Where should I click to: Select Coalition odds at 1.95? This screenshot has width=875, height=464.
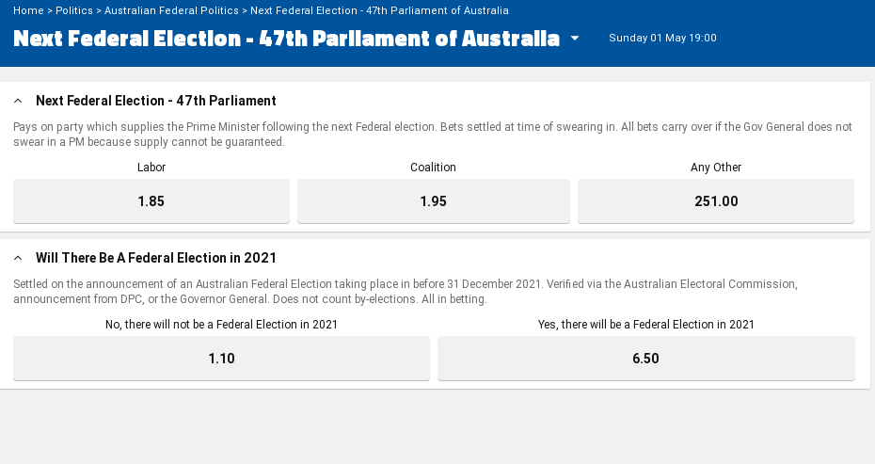tap(434, 201)
